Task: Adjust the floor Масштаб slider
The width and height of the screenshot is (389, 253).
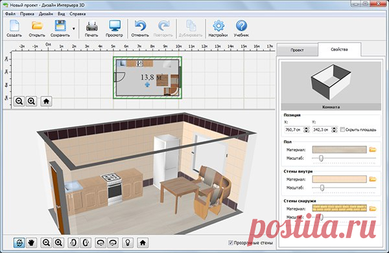Action: pos(344,158)
